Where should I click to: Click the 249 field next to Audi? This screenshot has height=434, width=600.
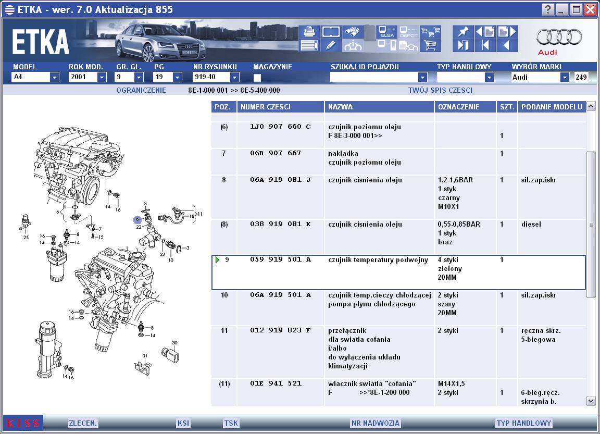point(581,77)
